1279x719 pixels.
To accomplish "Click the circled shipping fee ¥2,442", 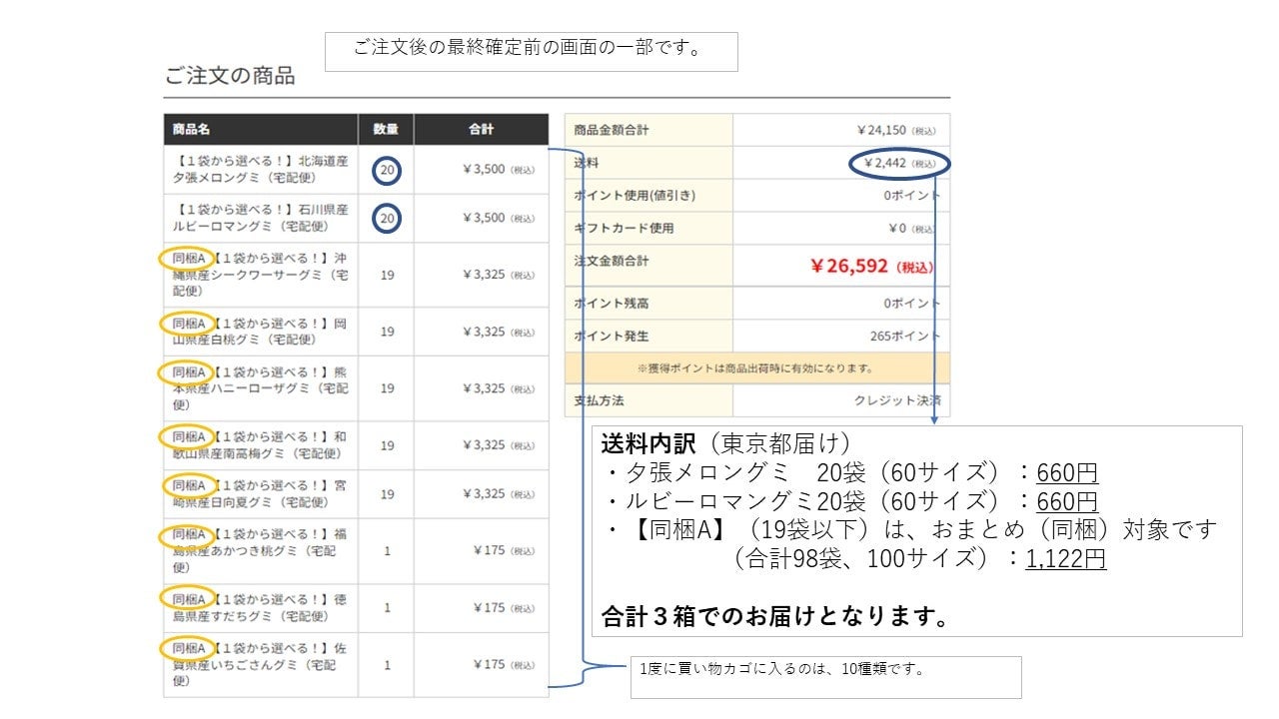I will pos(897,163).
